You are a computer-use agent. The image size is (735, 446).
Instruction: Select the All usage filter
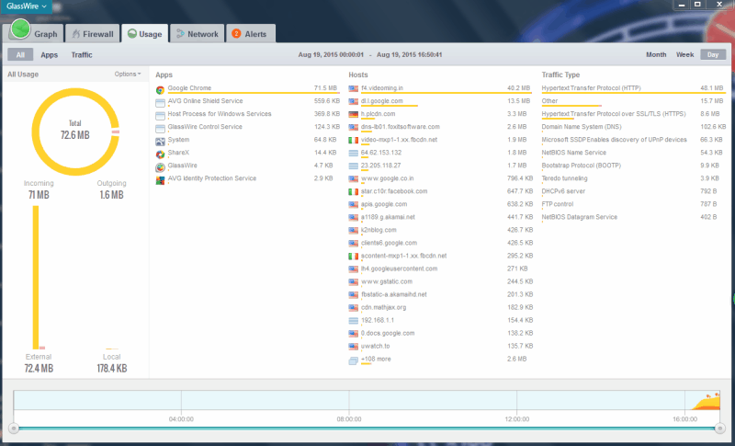click(x=20, y=54)
